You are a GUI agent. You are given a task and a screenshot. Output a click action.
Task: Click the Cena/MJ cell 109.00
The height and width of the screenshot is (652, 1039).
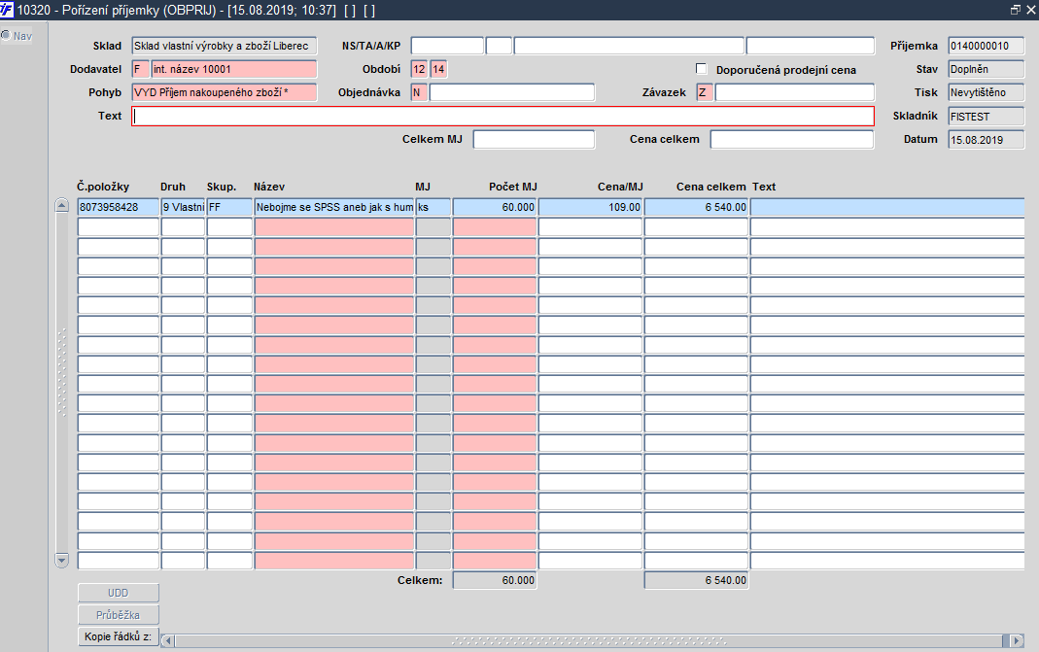(x=590, y=207)
